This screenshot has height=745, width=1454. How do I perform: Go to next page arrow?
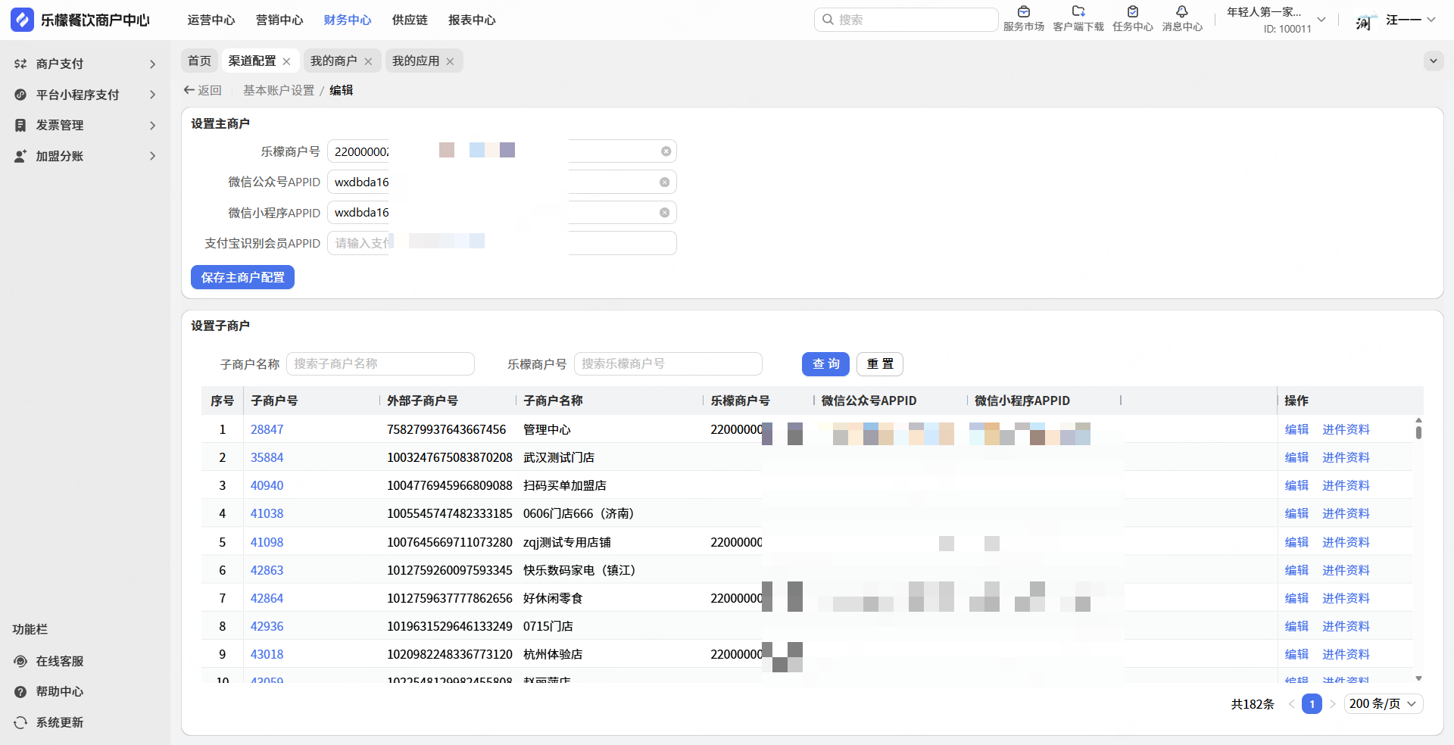pyautogui.click(x=1332, y=704)
